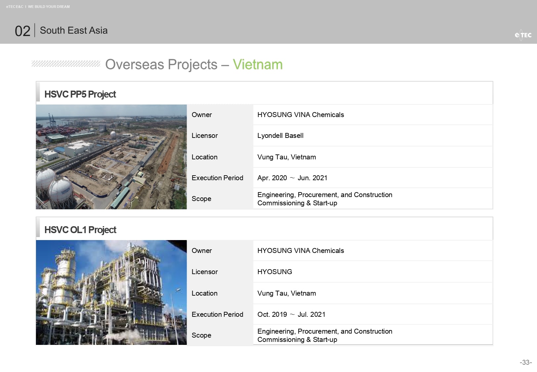Click the eTEC logo in the header
This screenshot has width=537, height=372.
523,35
